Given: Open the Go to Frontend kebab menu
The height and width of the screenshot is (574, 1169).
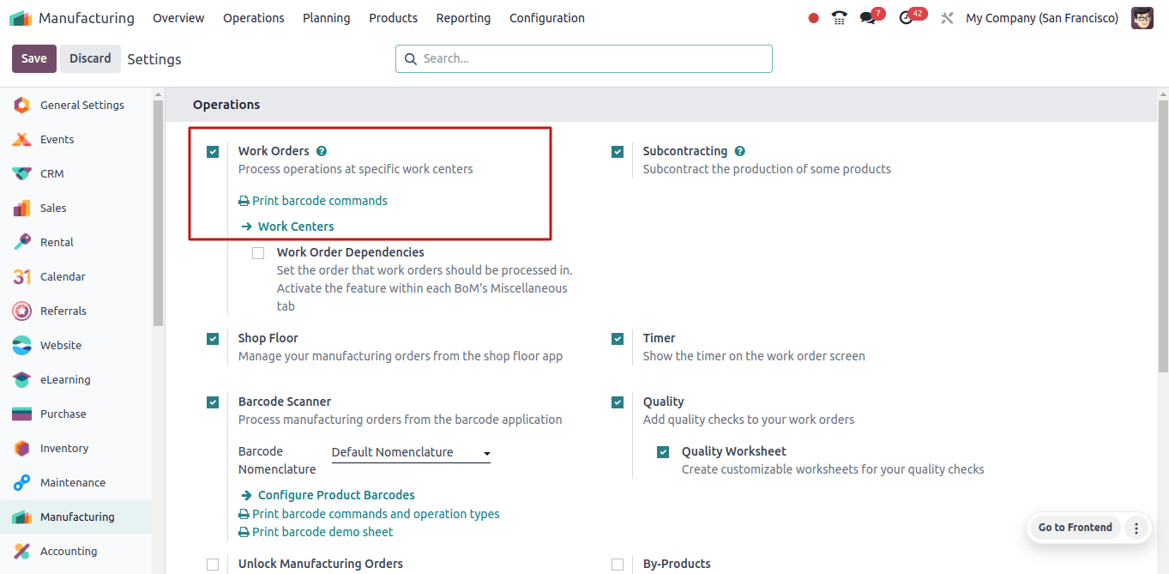Looking at the screenshot, I should pos(1136,528).
